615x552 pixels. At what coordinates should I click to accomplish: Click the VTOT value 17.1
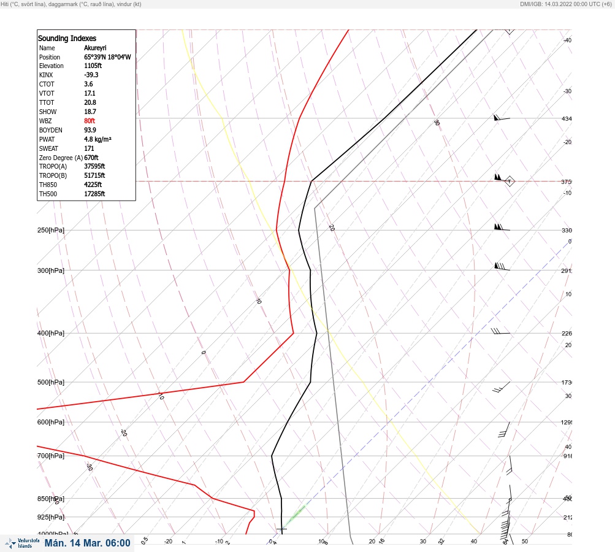90,93
